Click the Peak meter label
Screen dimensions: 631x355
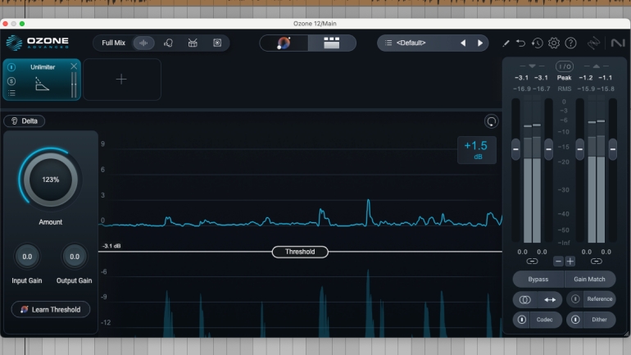click(x=564, y=78)
